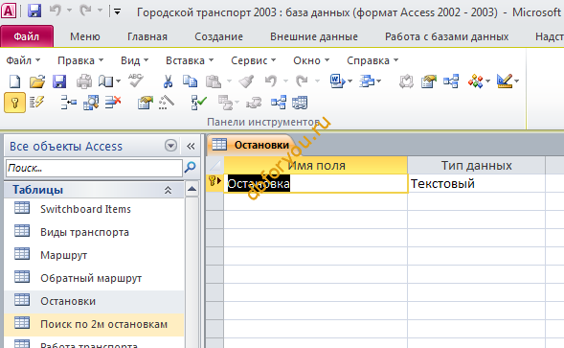
Task: Click the Build wand icon
Action: pos(167,103)
